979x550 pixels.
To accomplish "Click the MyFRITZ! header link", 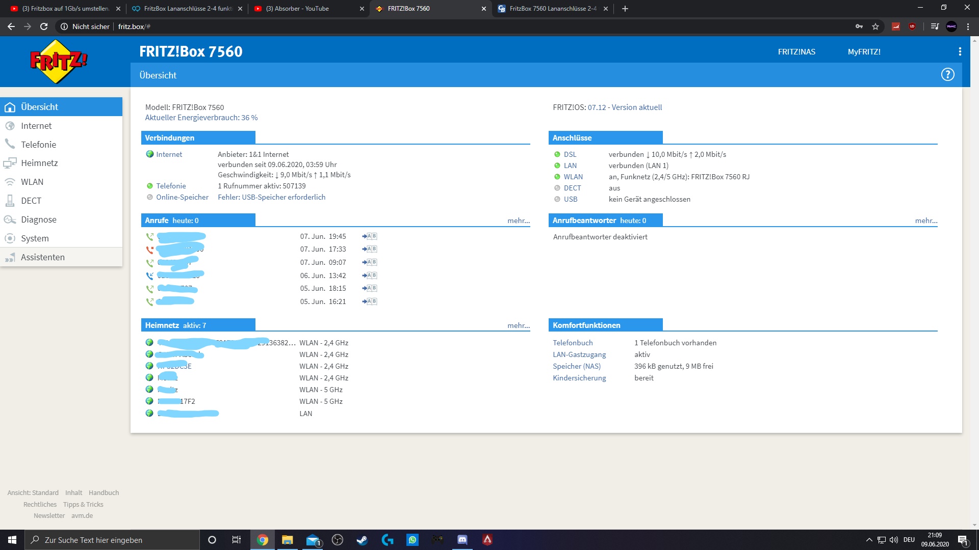I will (864, 51).
